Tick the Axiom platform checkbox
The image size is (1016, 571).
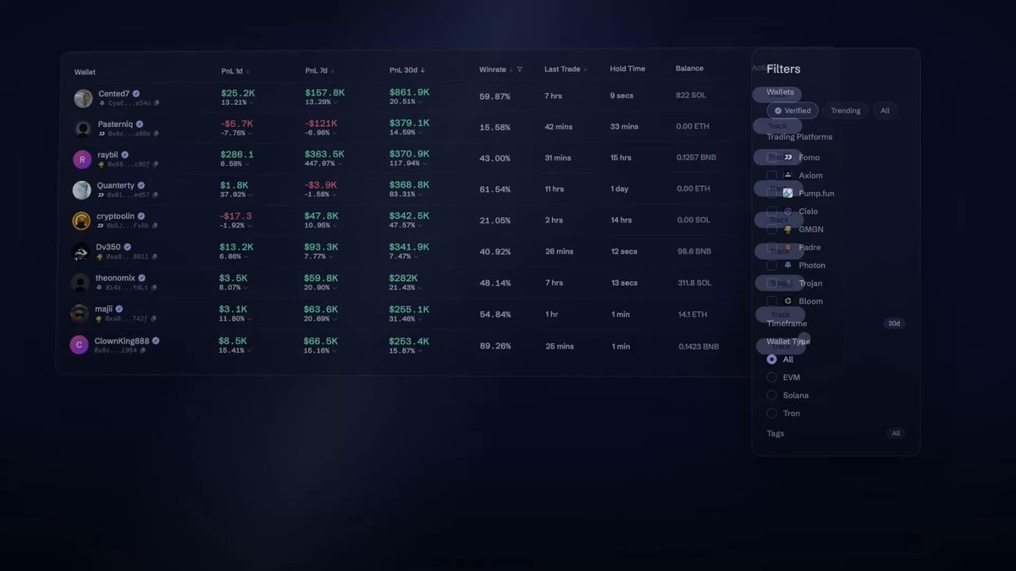(x=771, y=175)
